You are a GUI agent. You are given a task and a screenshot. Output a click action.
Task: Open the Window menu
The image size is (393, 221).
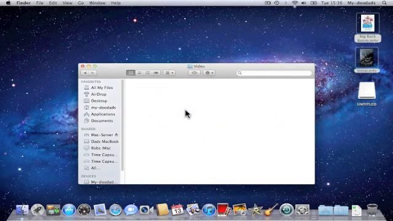pos(97,3)
